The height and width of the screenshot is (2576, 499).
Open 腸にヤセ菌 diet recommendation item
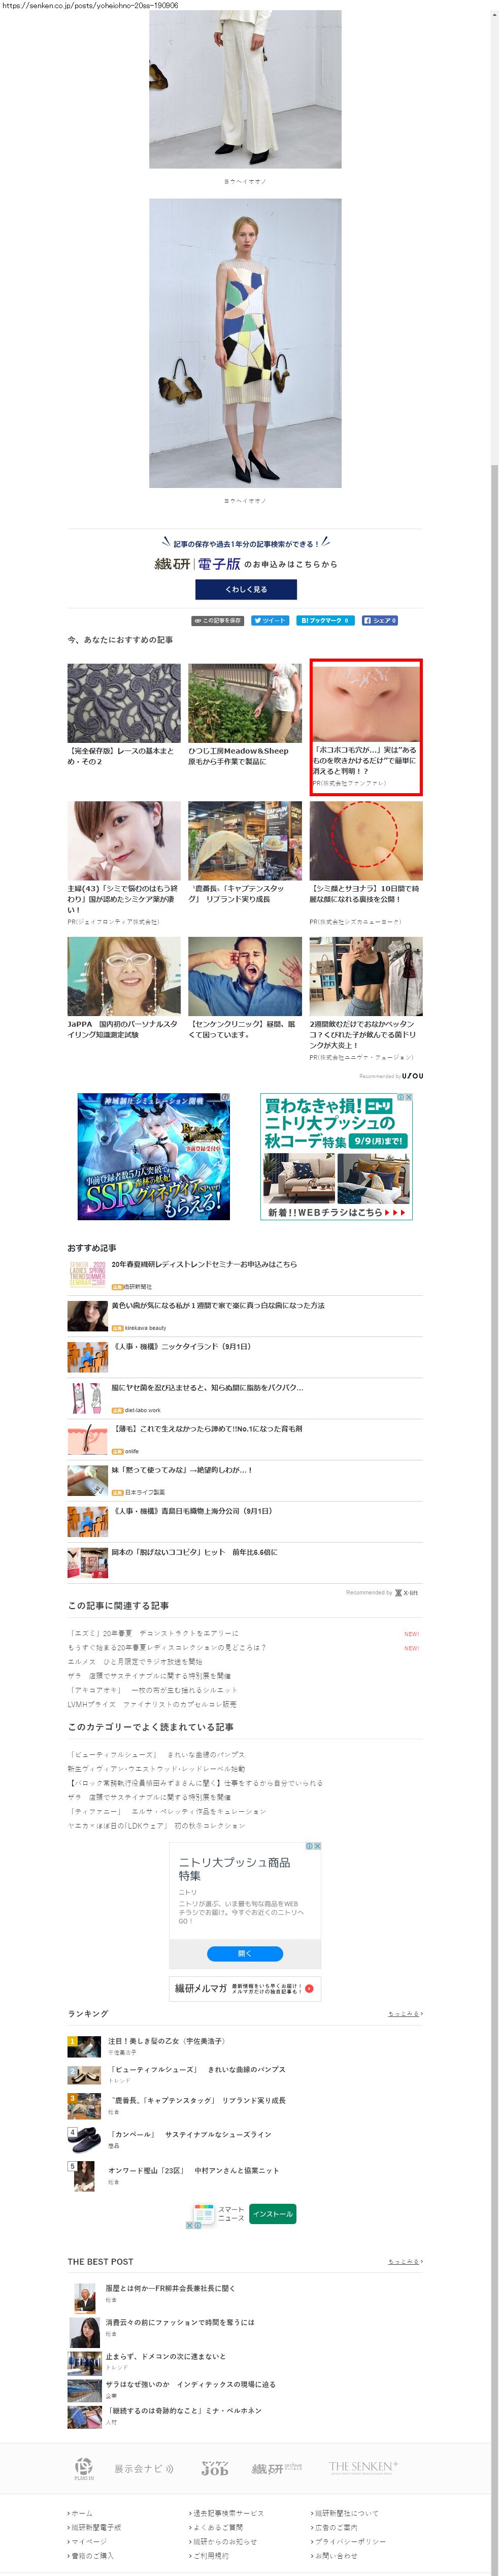tap(207, 1387)
